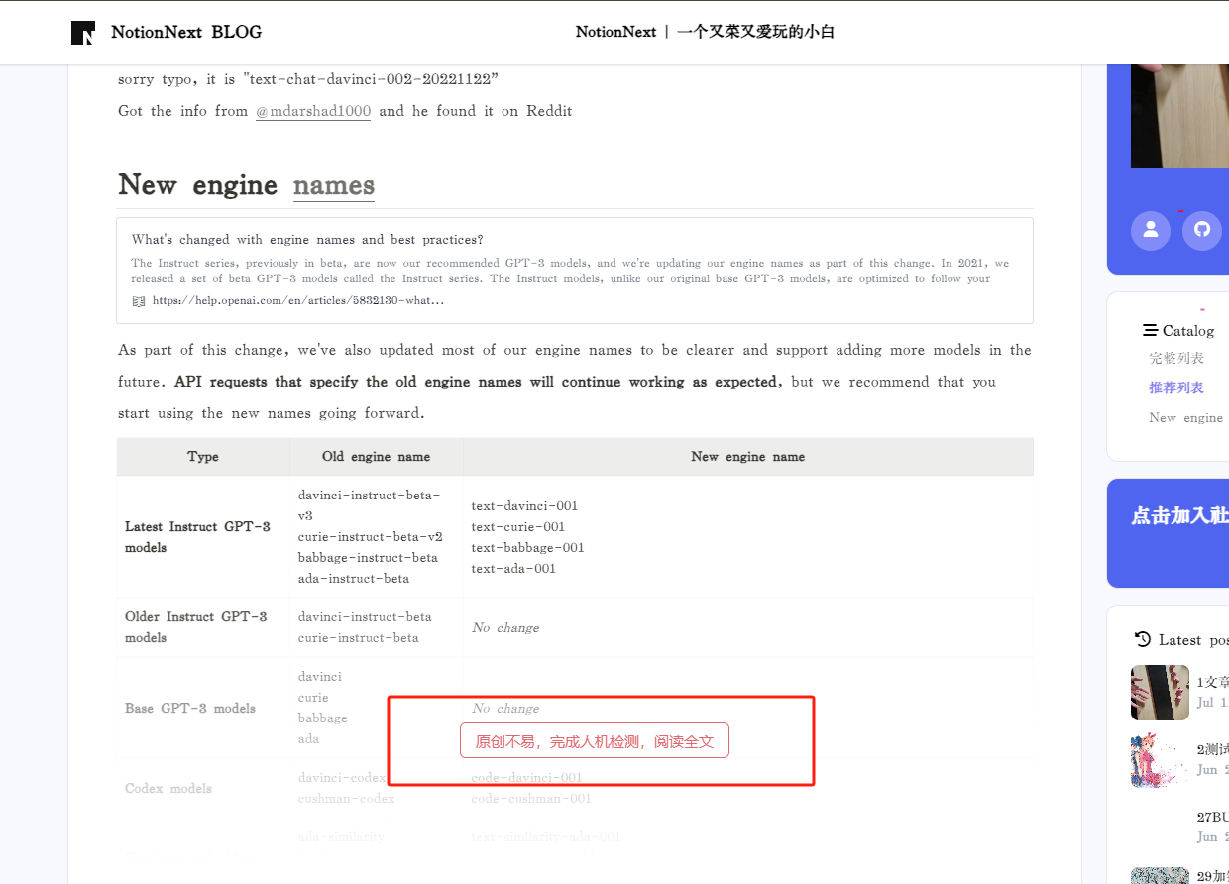Jump to 推荐列表 in the catalog
Image resolution: width=1229 pixels, height=884 pixels.
1176,387
